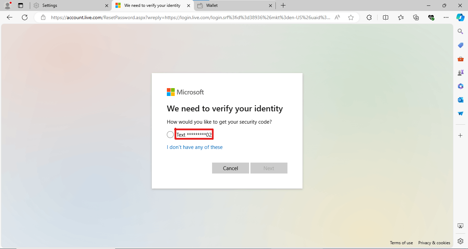Click "How would you like to get your security code?" text

pyautogui.click(x=219, y=122)
